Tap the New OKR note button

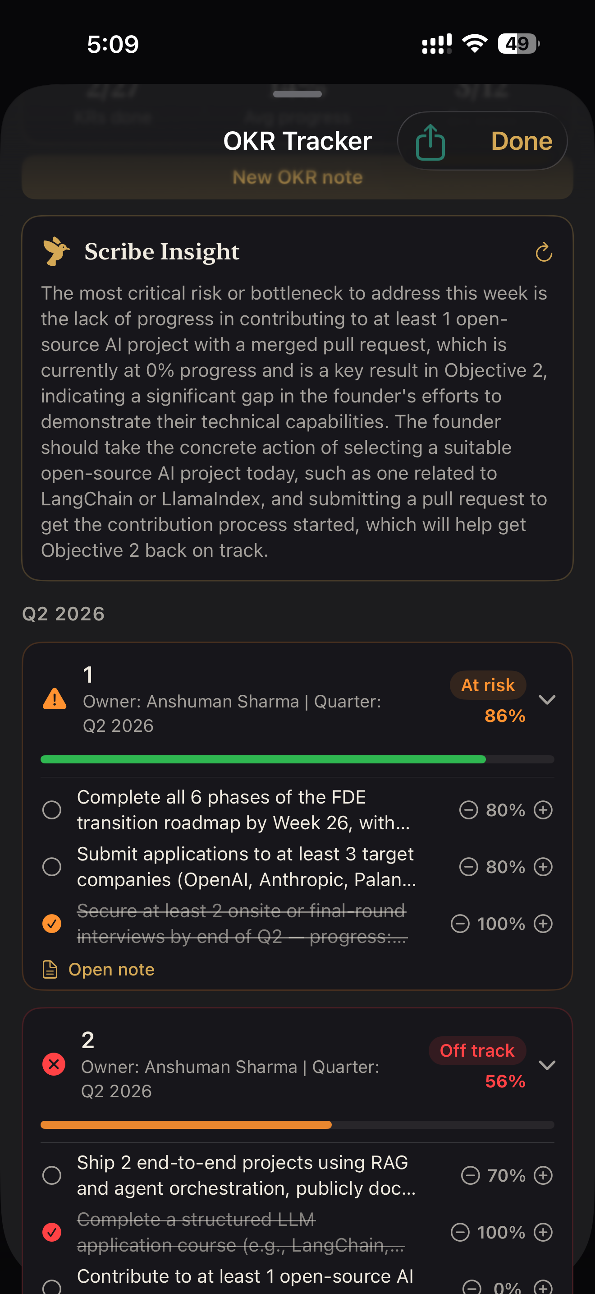[297, 178]
